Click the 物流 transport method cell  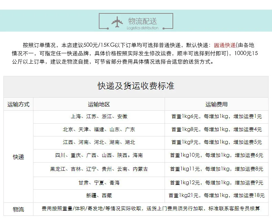(x=18, y=209)
